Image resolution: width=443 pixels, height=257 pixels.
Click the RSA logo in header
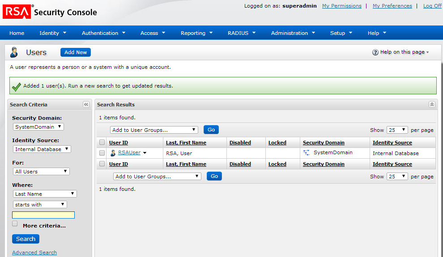(17, 12)
